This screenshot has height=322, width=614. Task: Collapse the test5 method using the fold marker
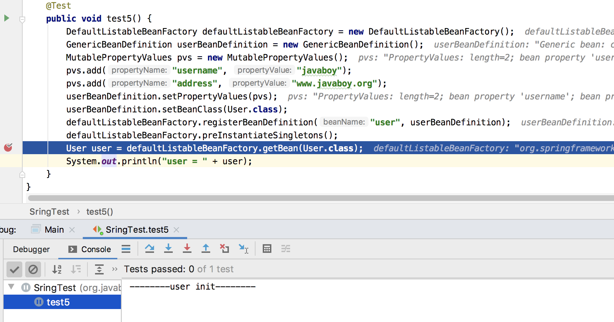22,19
